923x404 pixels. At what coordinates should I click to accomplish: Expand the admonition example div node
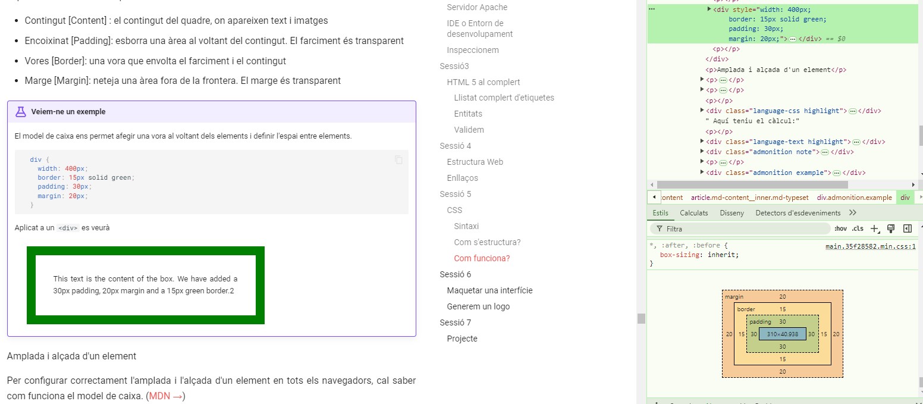point(702,173)
